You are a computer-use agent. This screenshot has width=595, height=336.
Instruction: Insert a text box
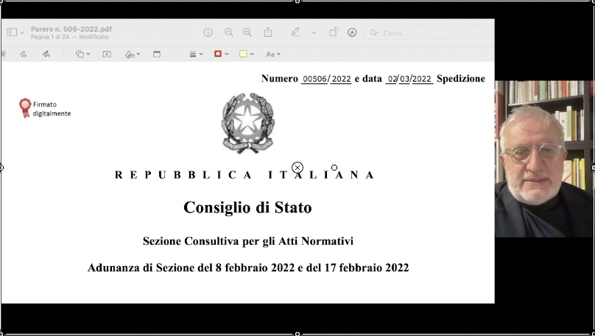point(107,54)
